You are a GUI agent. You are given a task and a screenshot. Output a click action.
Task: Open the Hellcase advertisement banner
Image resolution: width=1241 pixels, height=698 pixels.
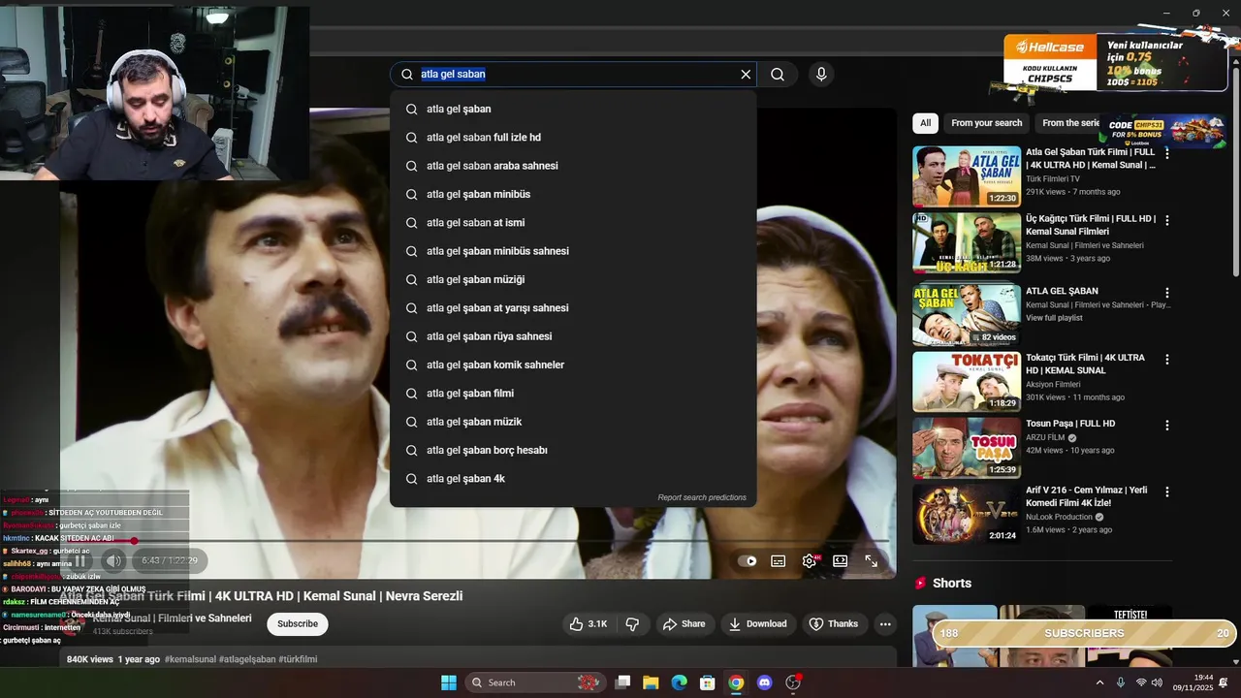point(1115,62)
